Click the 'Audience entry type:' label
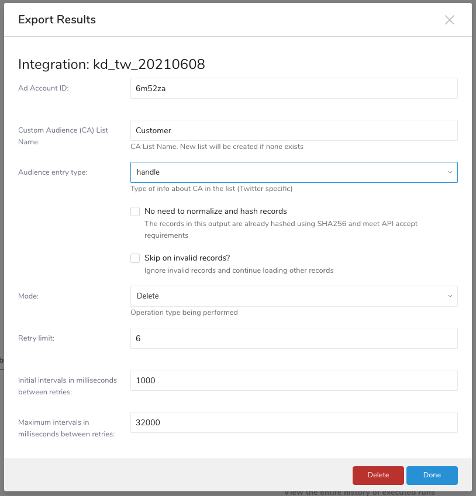The image size is (476, 496). pyautogui.click(x=53, y=172)
